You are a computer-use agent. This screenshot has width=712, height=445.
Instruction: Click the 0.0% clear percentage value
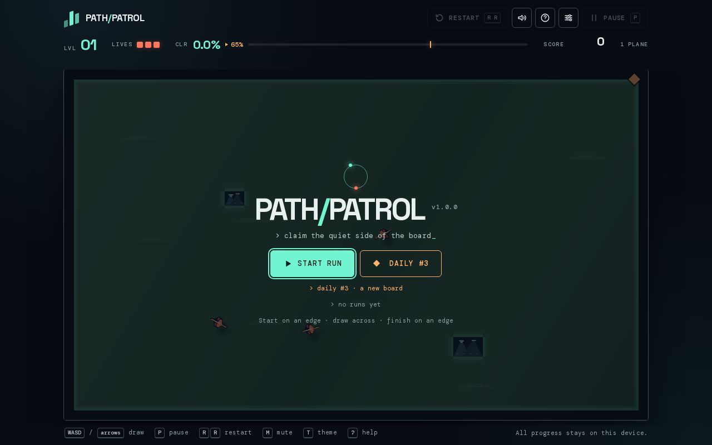point(206,44)
